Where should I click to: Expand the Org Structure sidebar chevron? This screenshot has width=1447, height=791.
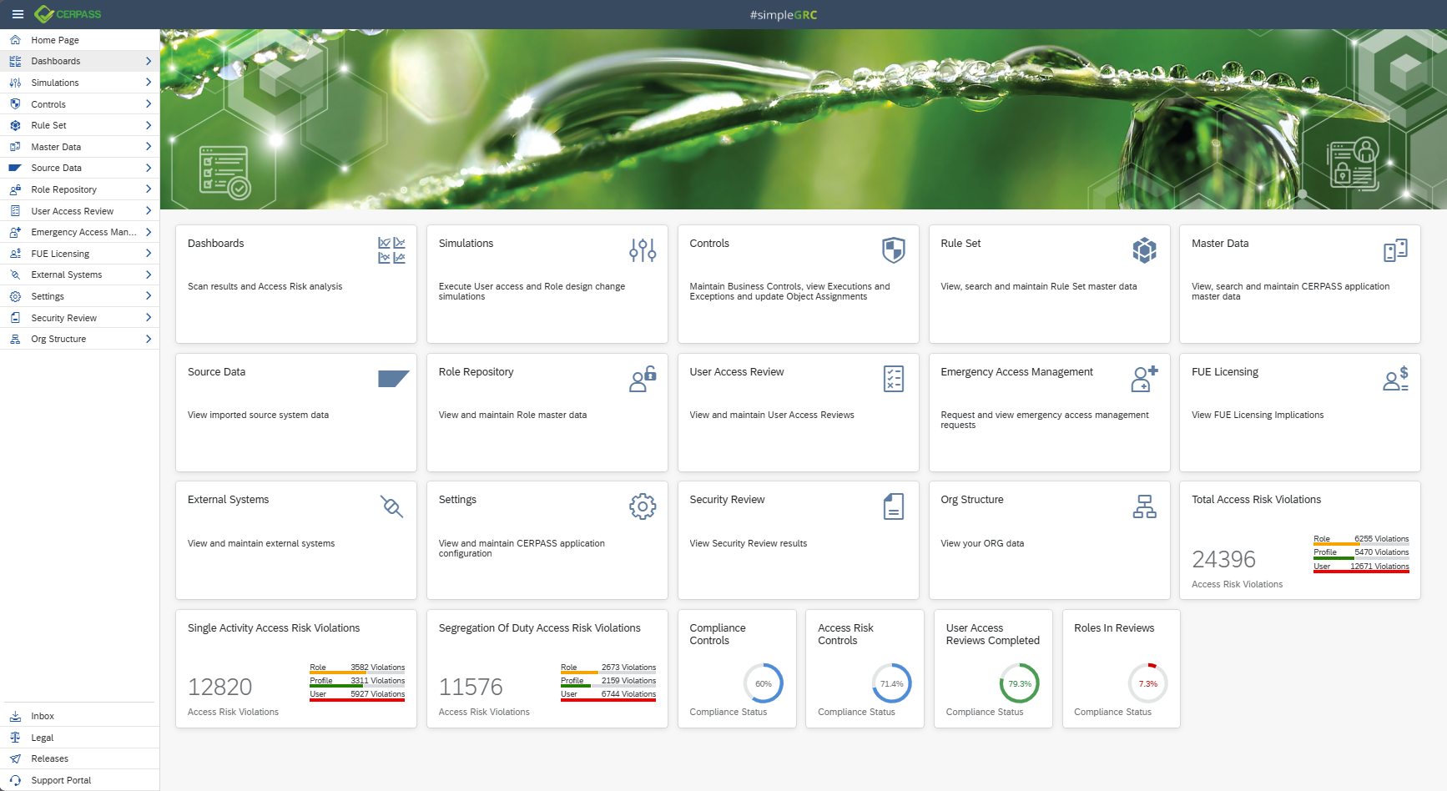click(149, 339)
